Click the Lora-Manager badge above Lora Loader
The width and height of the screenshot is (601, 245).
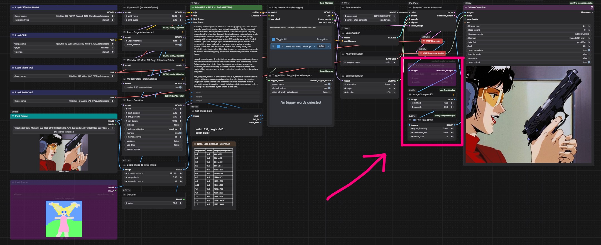pyautogui.click(x=327, y=3)
